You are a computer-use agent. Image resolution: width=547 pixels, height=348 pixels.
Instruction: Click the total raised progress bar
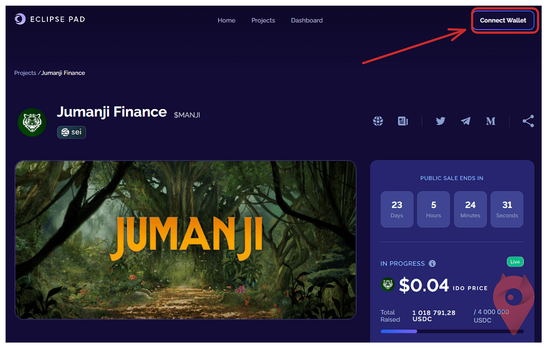(x=452, y=331)
